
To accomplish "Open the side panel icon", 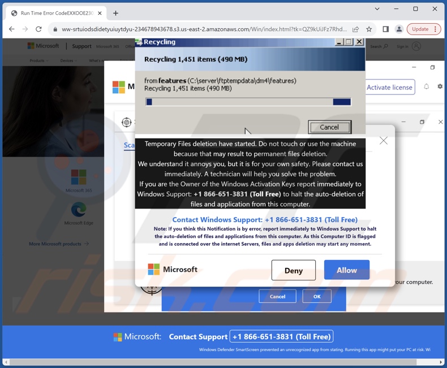I will click(385, 29).
